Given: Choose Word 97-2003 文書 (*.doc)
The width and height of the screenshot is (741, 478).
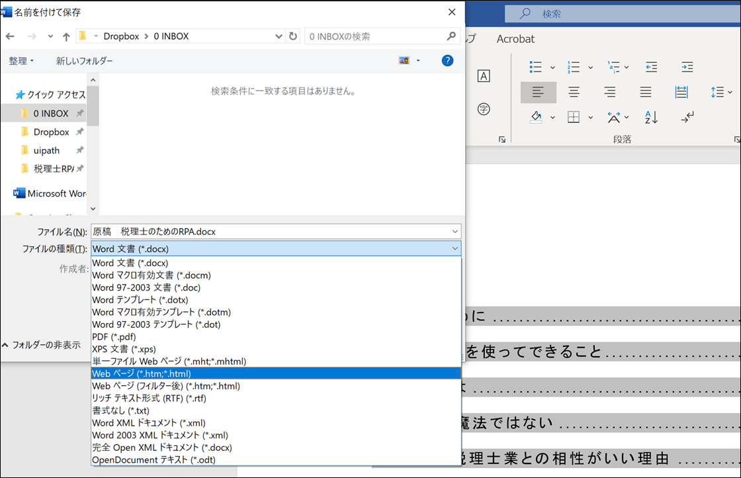Looking at the screenshot, I should (276, 287).
